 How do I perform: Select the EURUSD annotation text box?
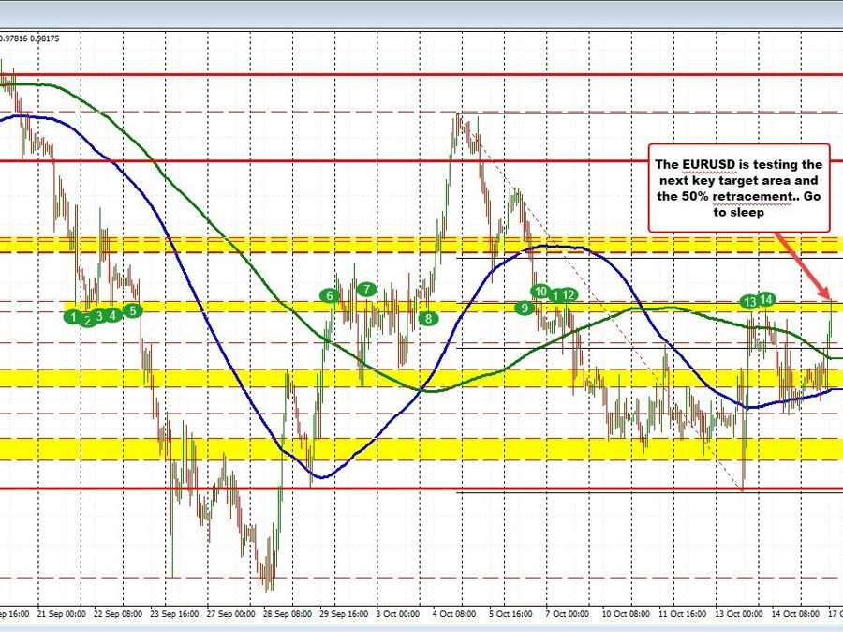(739, 187)
